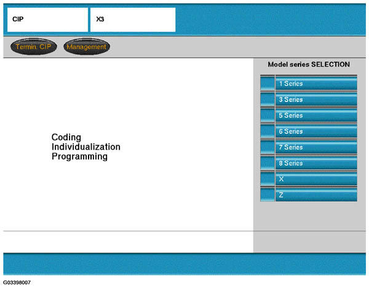Click the X3 header field
The width and height of the screenshot is (369, 289).
coord(132,20)
